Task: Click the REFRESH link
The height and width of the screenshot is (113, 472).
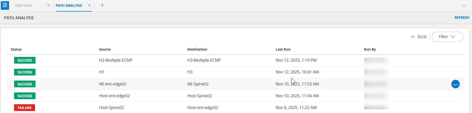Action: pos(462,18)
